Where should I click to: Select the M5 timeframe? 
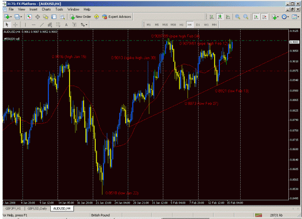tap(157, 25)
